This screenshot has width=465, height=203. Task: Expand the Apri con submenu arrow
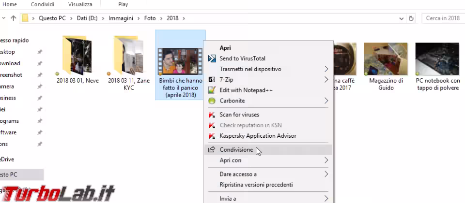click(326, 160)
